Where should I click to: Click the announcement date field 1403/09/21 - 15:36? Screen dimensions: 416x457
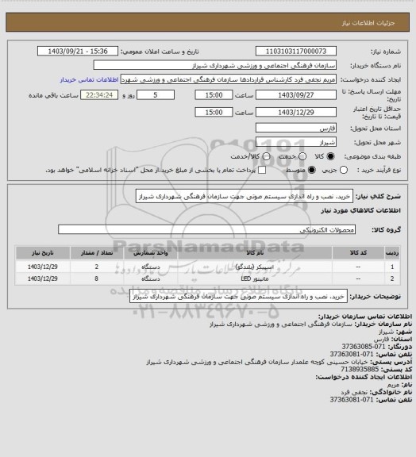coord(78,52)
